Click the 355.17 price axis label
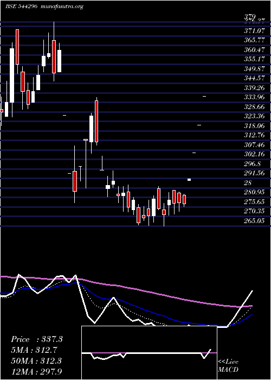Viewport: 271px width, 380px height. click(254, 59)
